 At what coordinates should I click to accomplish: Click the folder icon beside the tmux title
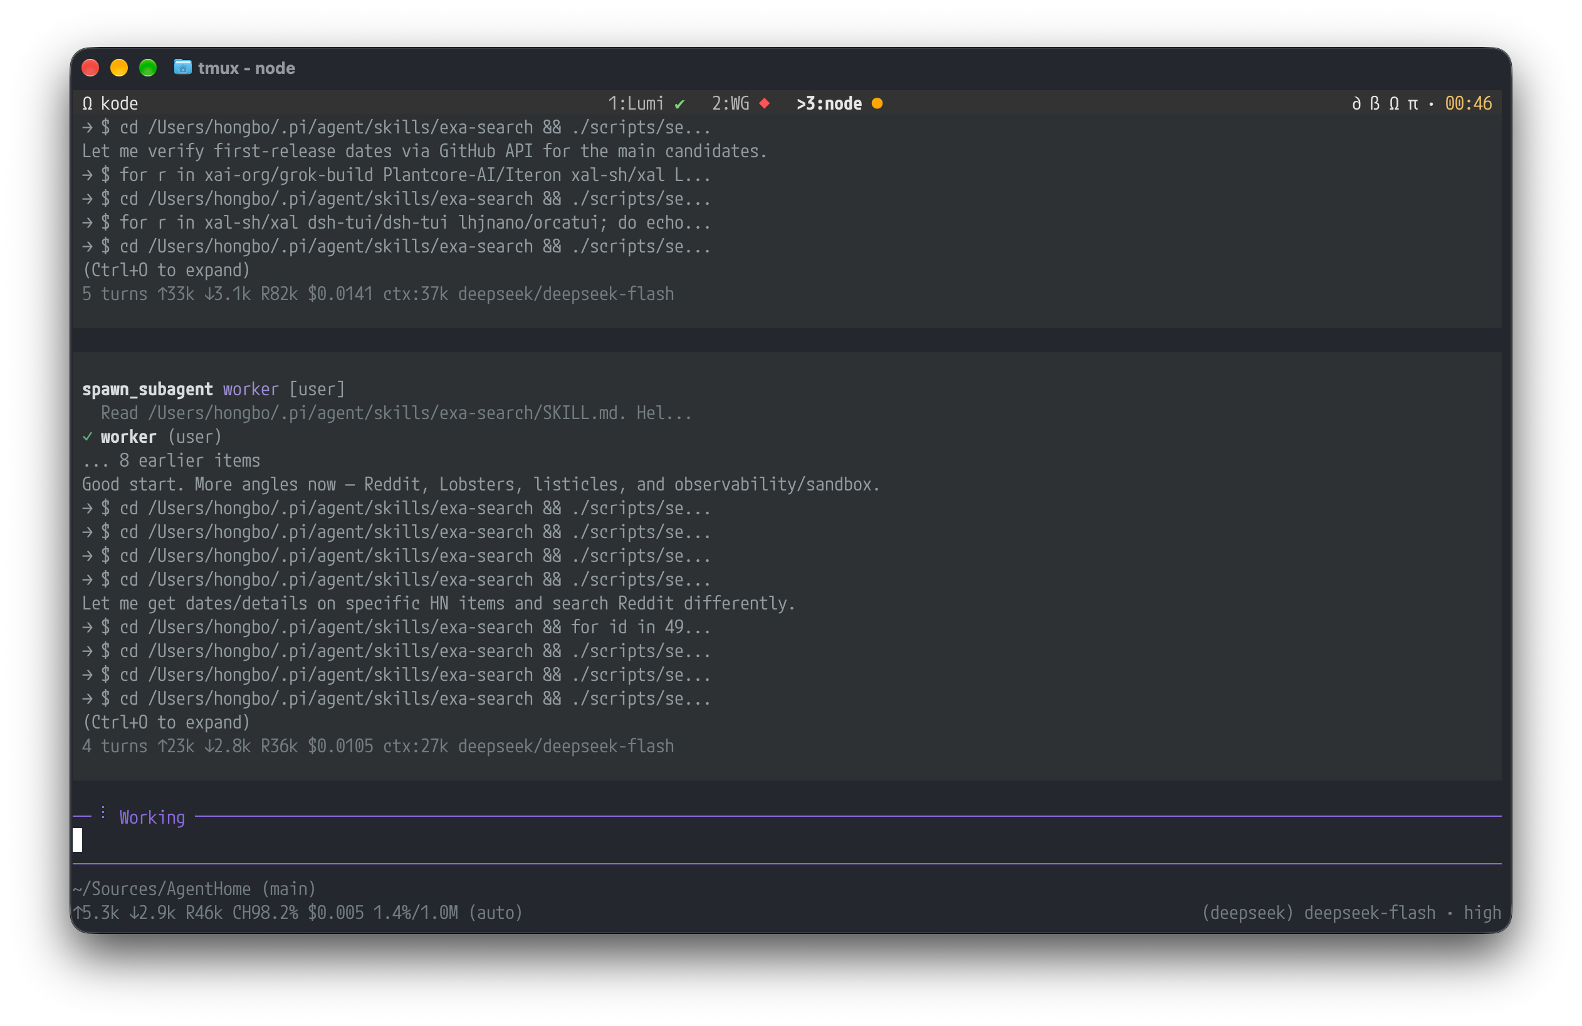(x=183, y=68)
